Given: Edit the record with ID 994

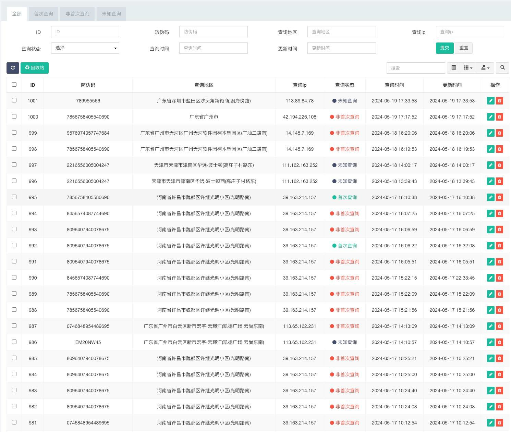Looking at the screenshot, I should click(x=490, y=213).
